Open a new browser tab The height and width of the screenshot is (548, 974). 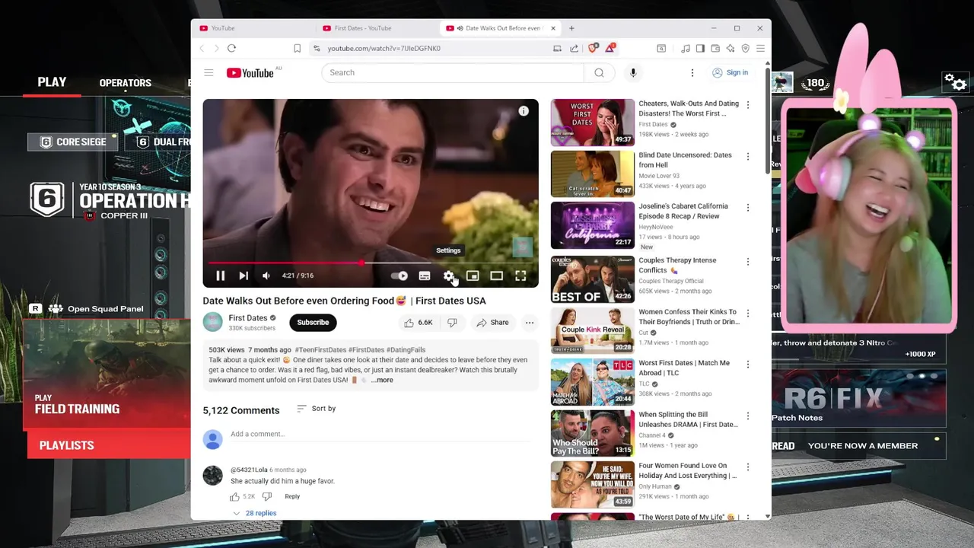[571, 28]
